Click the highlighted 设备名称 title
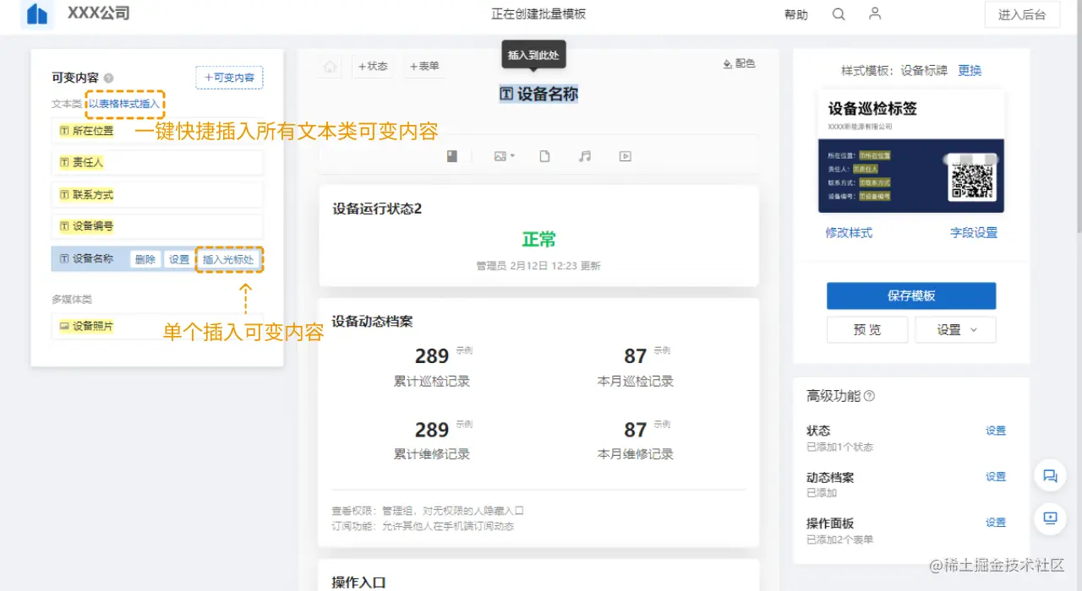This screenshot has height=591, width=1082. pyautogui.click(x=539, y=94)
